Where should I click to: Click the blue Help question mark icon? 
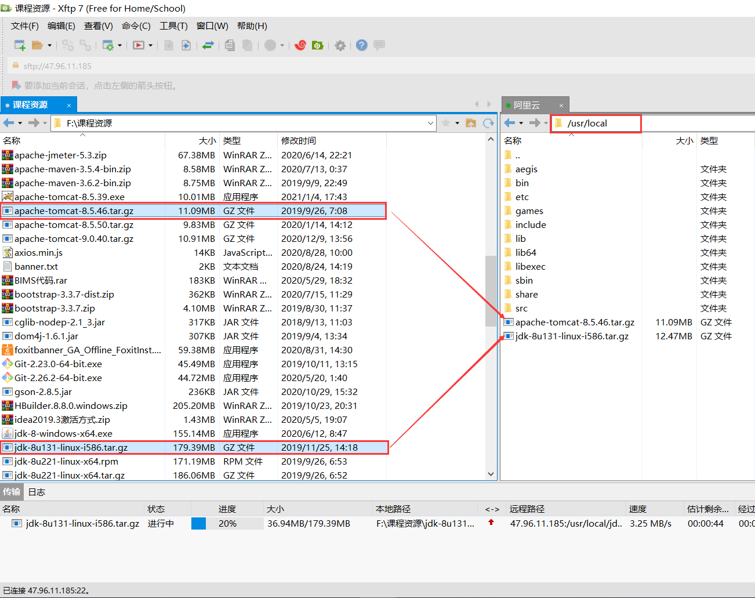362,45
